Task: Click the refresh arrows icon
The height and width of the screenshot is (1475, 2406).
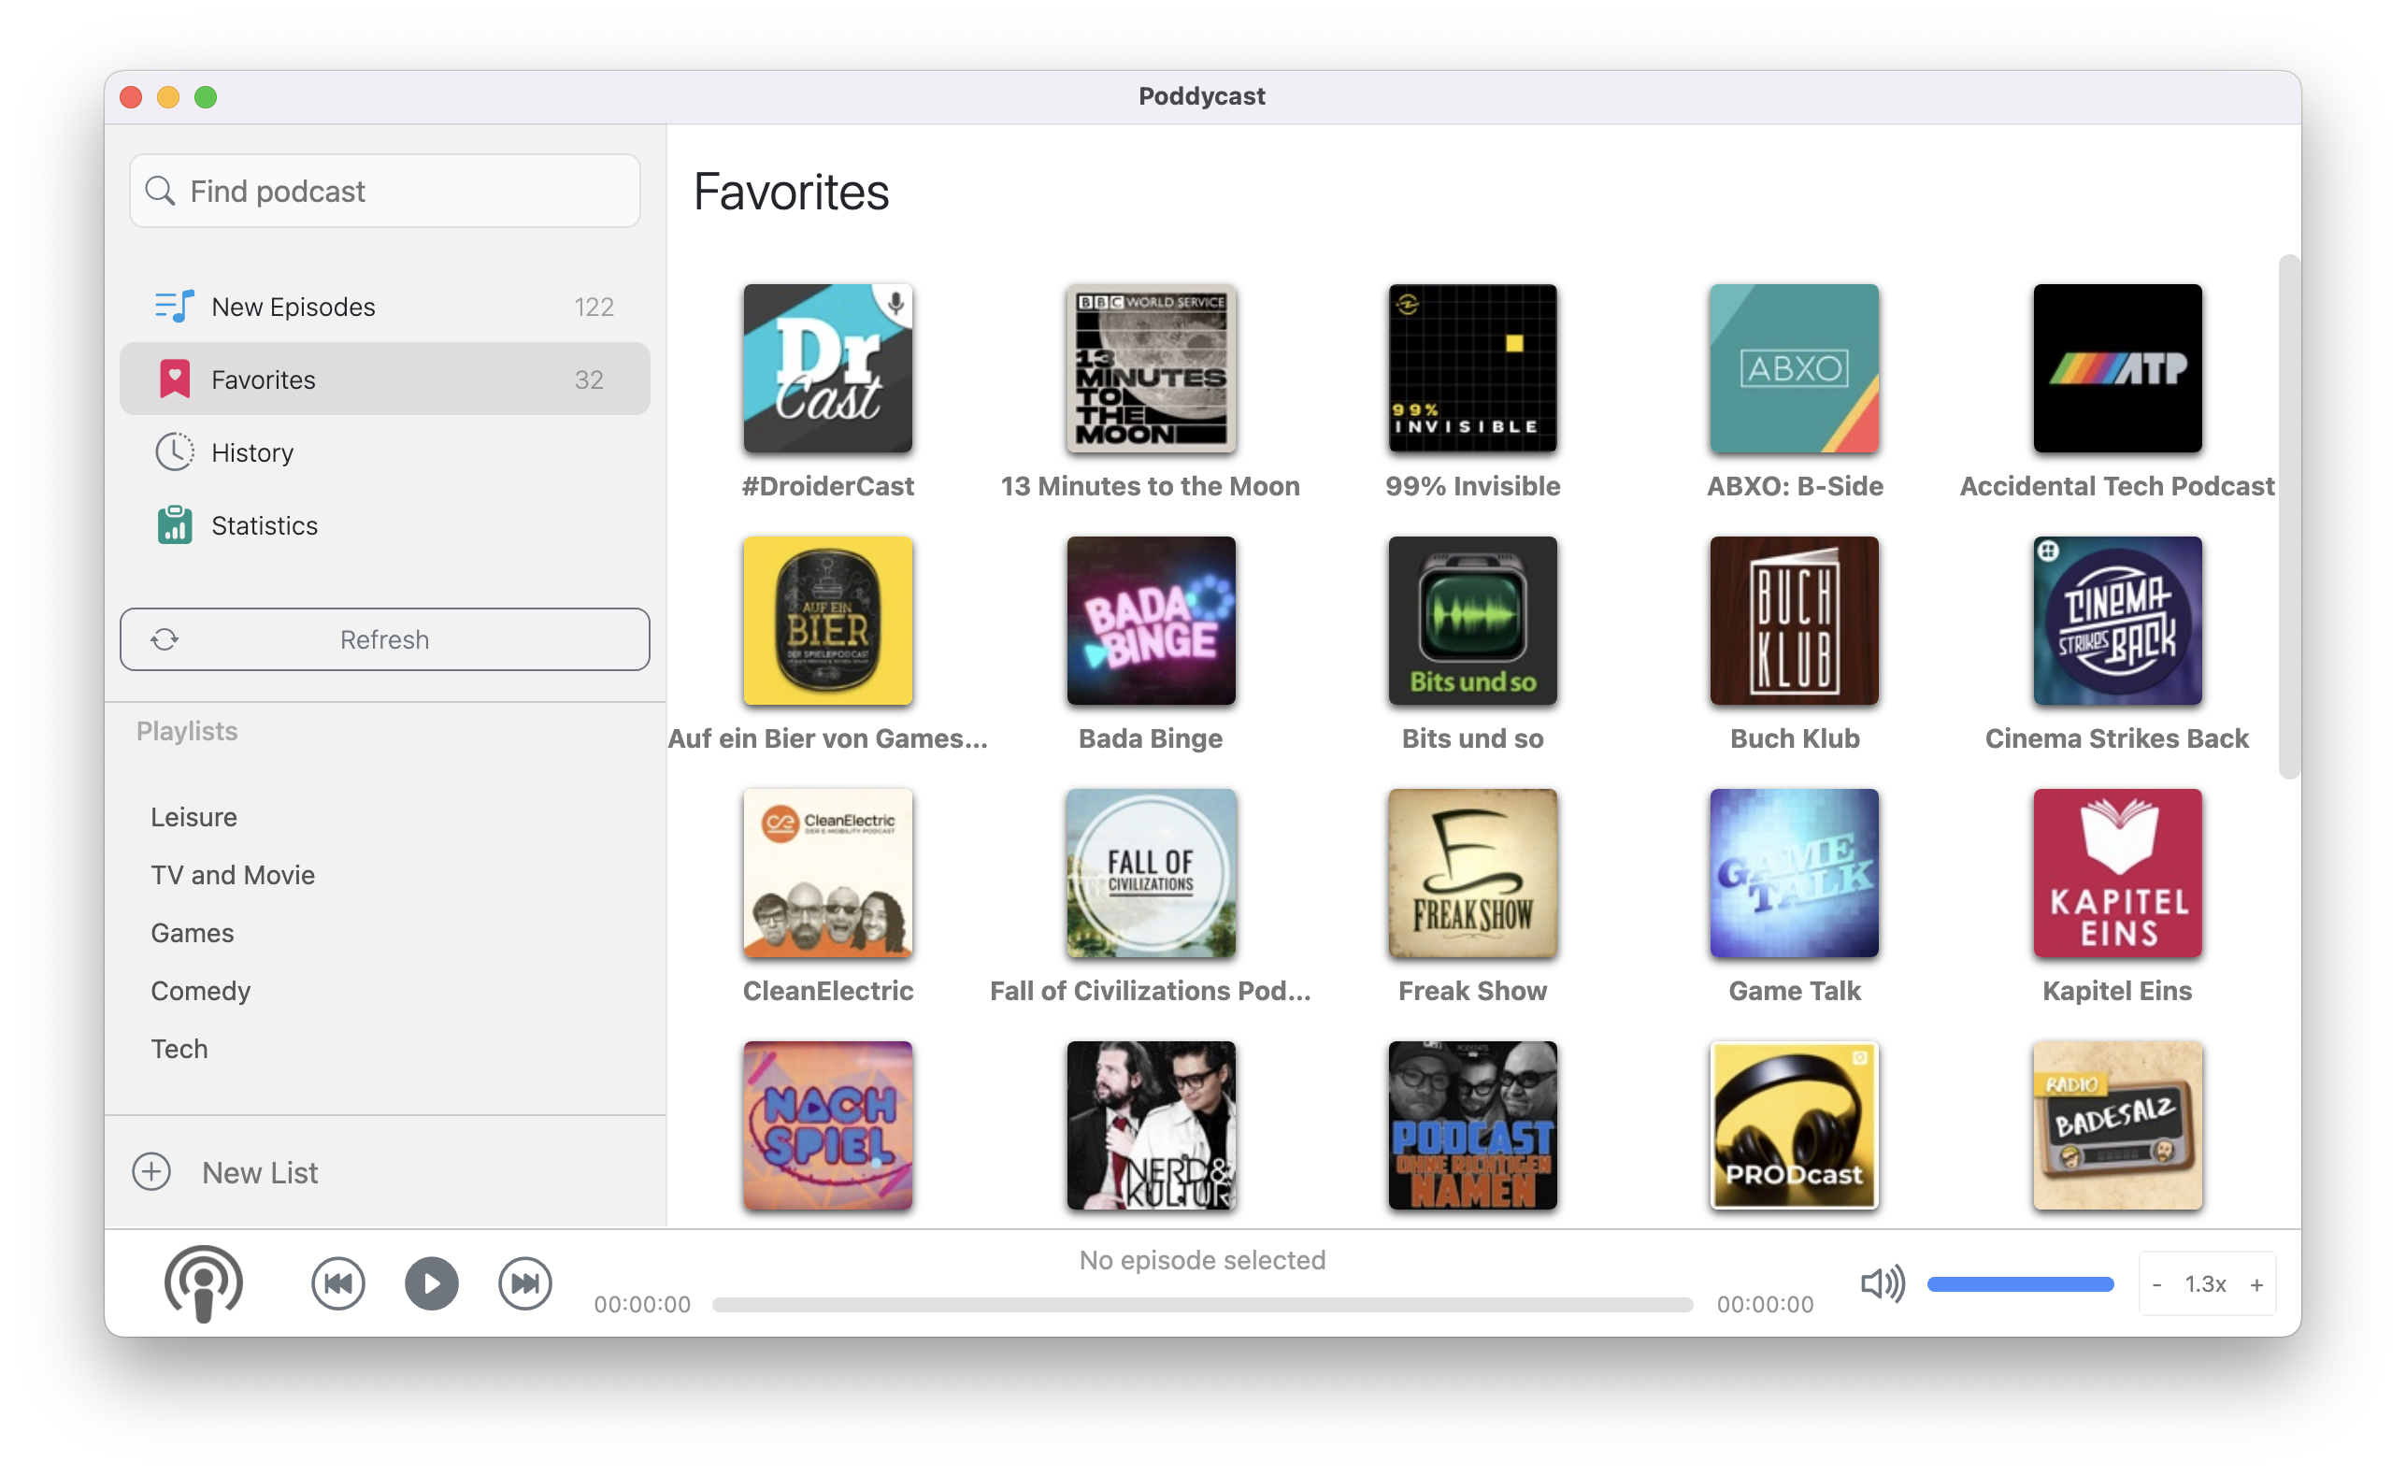Action: click(x=165, y=639)
